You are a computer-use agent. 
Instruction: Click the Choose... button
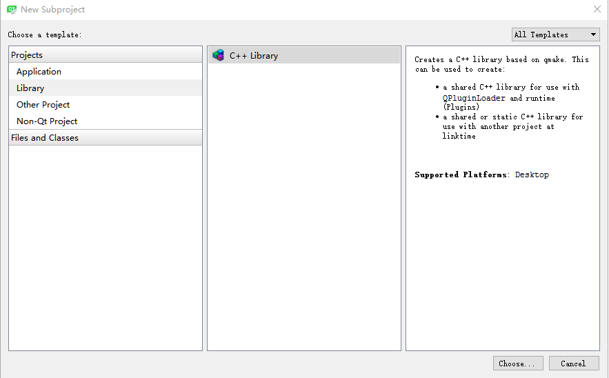[518, 364]
